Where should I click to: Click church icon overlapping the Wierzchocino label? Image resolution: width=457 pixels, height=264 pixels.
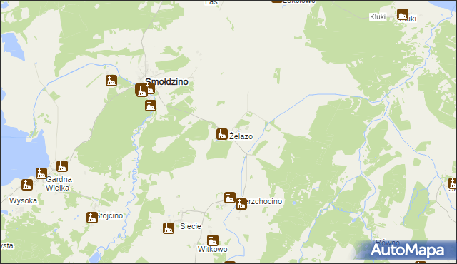tap(241, 204)
